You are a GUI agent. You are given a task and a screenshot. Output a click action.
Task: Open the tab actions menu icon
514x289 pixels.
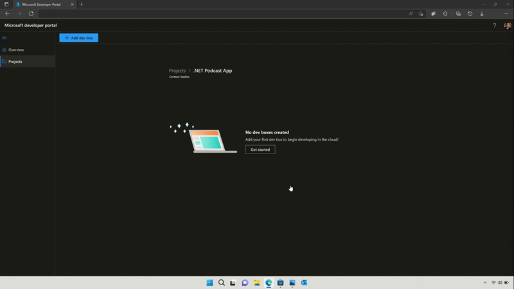[6, 4]
